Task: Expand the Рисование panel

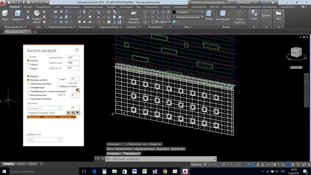Action: (x=86, y=27)
